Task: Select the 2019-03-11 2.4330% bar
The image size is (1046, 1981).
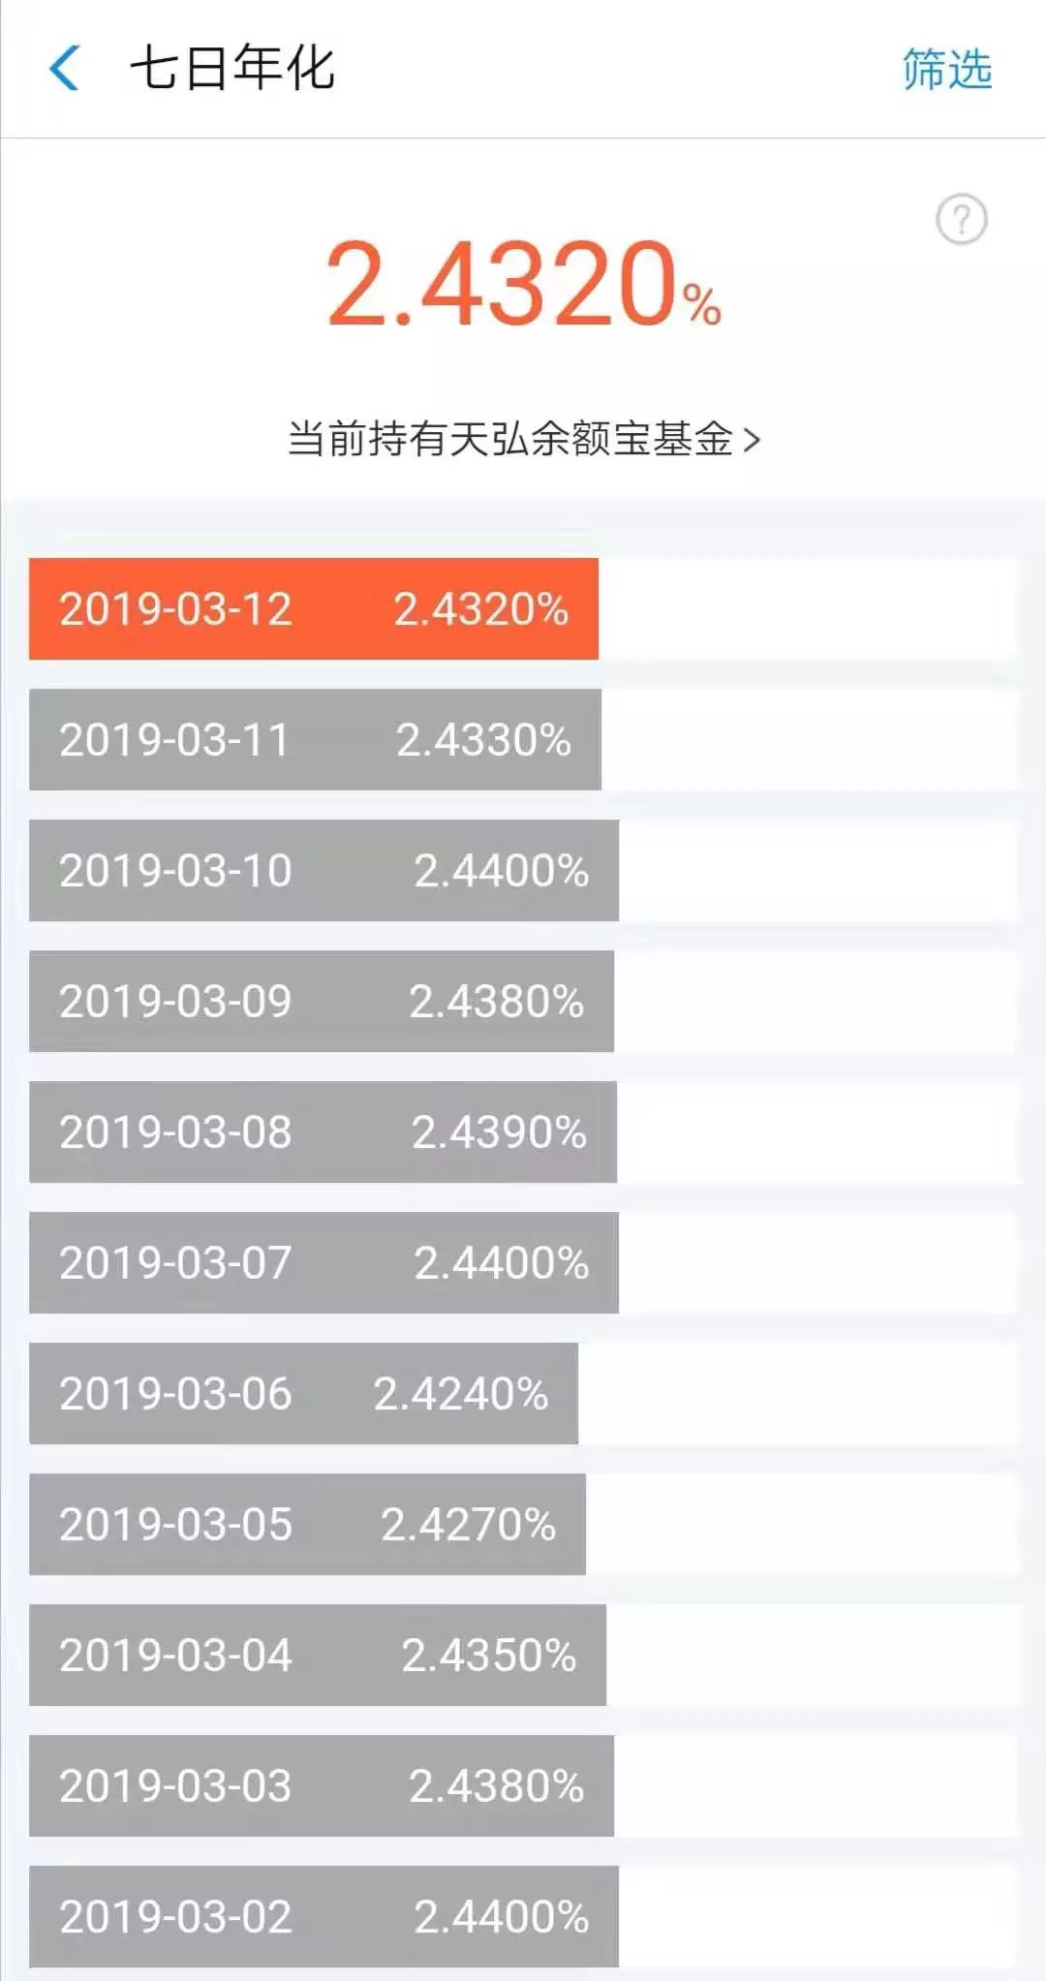Action: 315,740
